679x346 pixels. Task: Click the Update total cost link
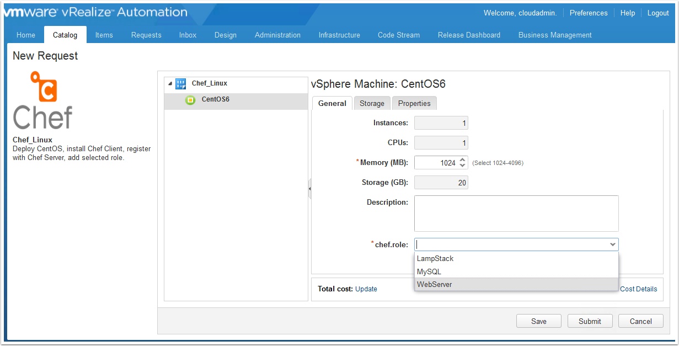click(x=366, y=289)
